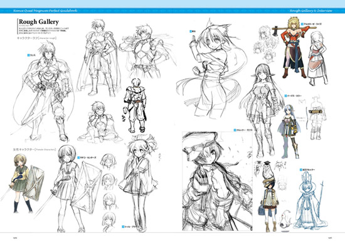Select the small white ghost creature drawing

[x=285, y=219]
